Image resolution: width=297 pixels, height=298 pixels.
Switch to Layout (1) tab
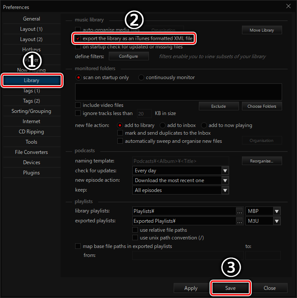[x=32, y=29]
